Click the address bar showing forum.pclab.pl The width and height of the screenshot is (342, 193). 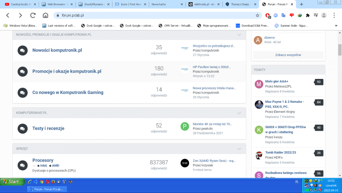154,15
